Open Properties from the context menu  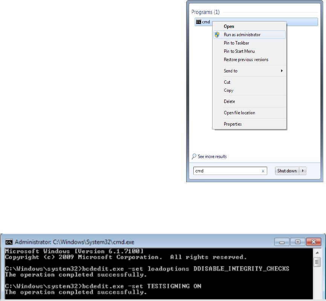[249, 124]
